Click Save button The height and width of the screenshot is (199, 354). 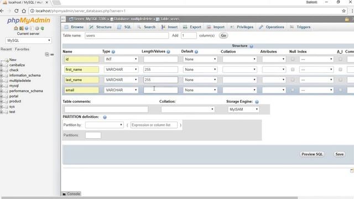point(339,154)
